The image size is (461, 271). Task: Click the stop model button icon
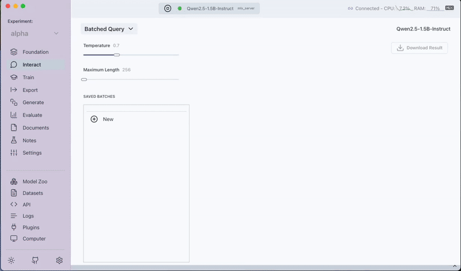[x=167, y=9]
